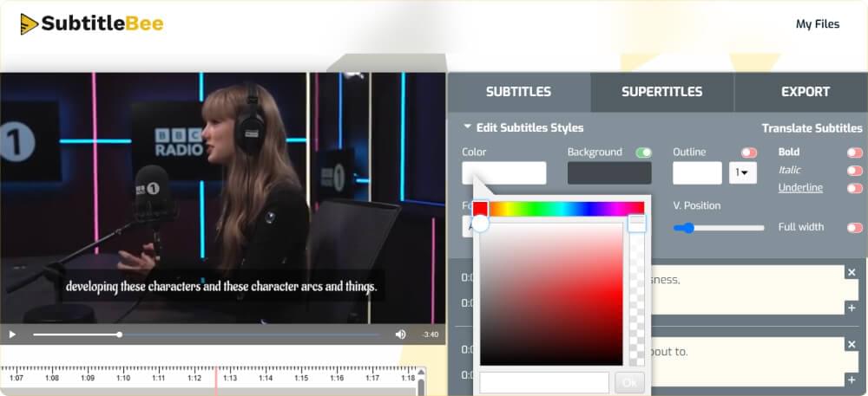Viewport: 868px width, 396px height.
Task: Open the Translate Subtitles link
Action: (x=812, y=128)
